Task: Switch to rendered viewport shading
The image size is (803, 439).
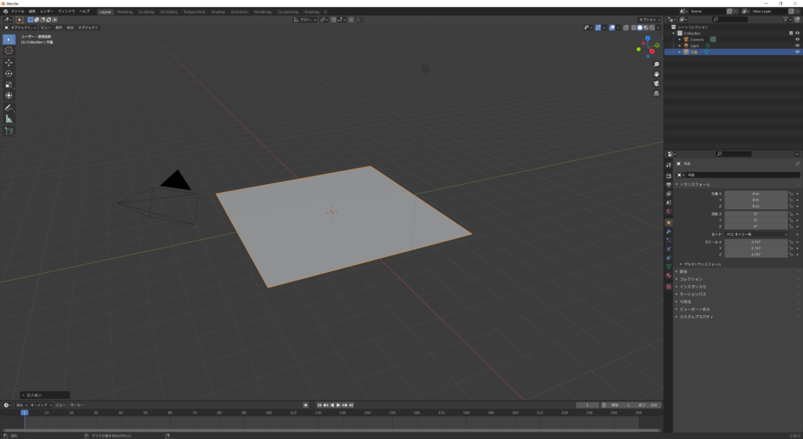Action: (x=651, y=27)
